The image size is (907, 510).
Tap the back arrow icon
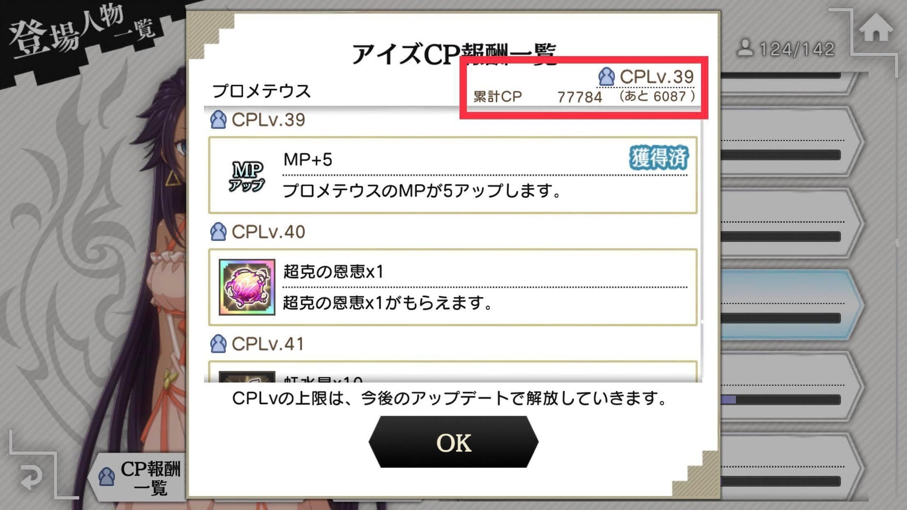32,477
